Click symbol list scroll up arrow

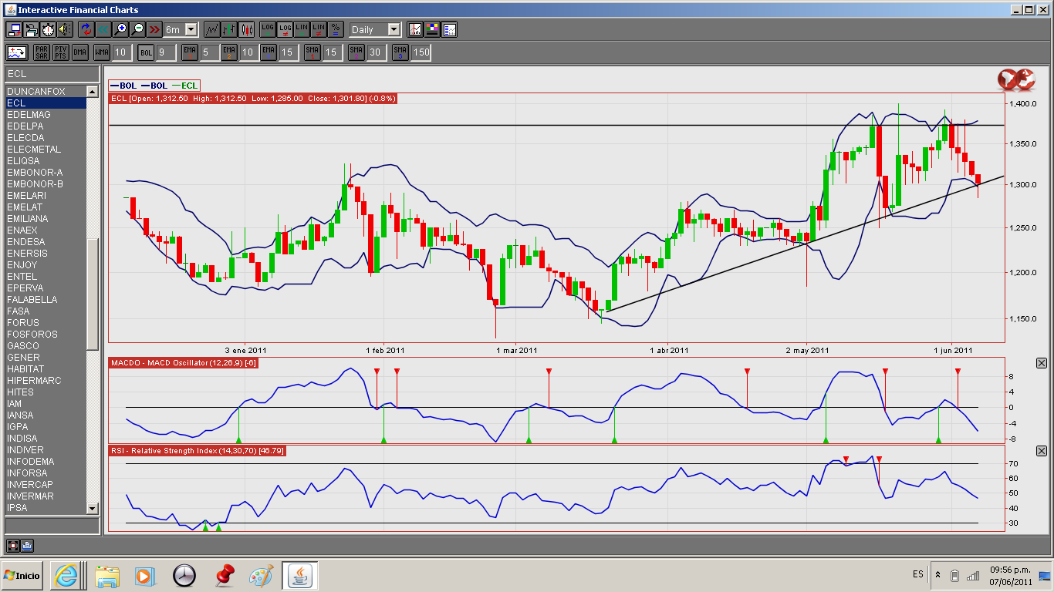click(93, 92)
